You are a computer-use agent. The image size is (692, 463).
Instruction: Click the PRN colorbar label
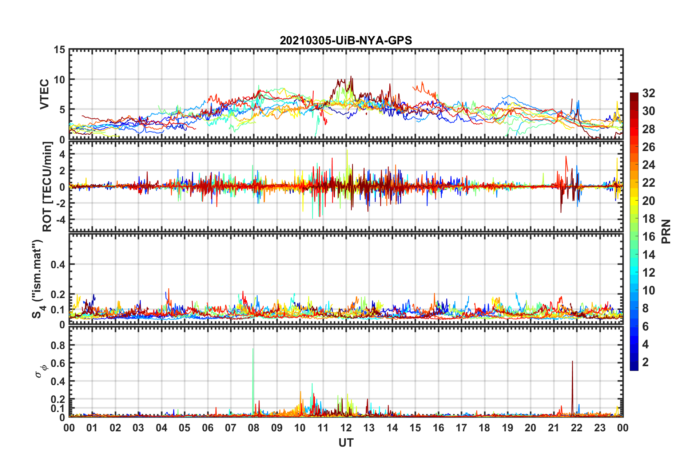click(x=666, y=231)
